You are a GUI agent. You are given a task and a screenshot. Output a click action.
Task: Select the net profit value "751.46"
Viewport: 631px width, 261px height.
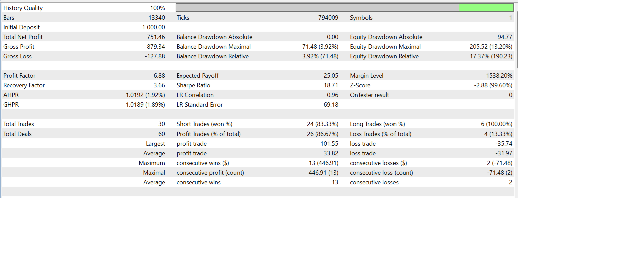coord(156,37)
